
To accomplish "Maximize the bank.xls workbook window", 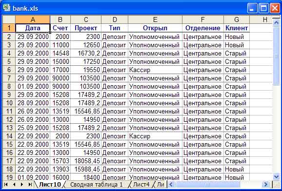I will [263, 8].
